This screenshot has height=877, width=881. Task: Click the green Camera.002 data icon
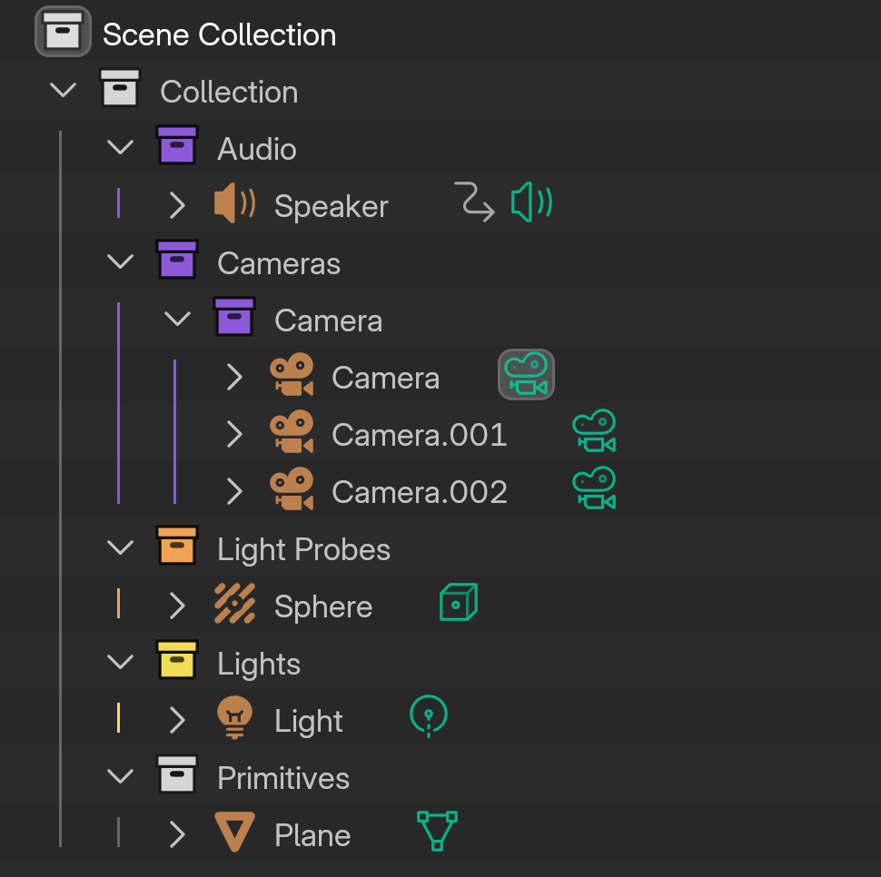pos(594,488)
